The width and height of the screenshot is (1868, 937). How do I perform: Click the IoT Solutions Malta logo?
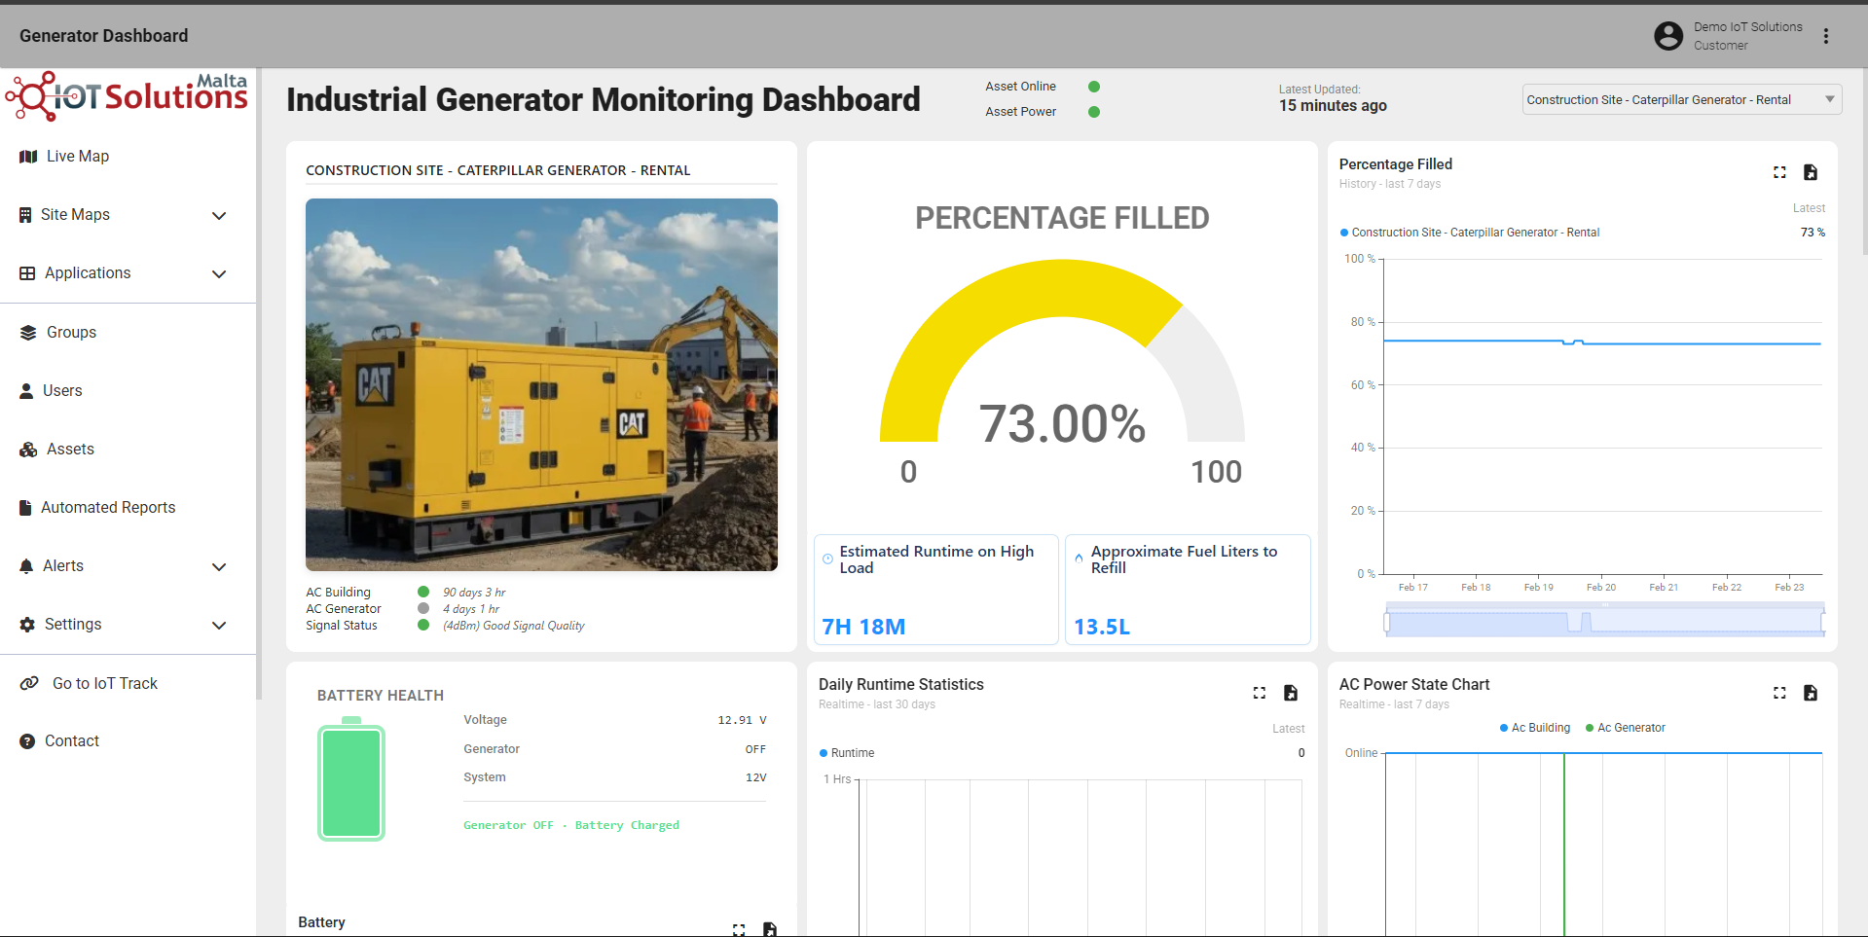127,95
